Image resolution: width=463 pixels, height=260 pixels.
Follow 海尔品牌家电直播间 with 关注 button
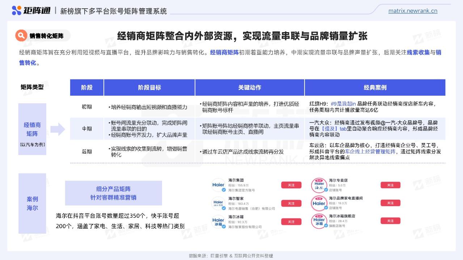(x=390, y=203)
